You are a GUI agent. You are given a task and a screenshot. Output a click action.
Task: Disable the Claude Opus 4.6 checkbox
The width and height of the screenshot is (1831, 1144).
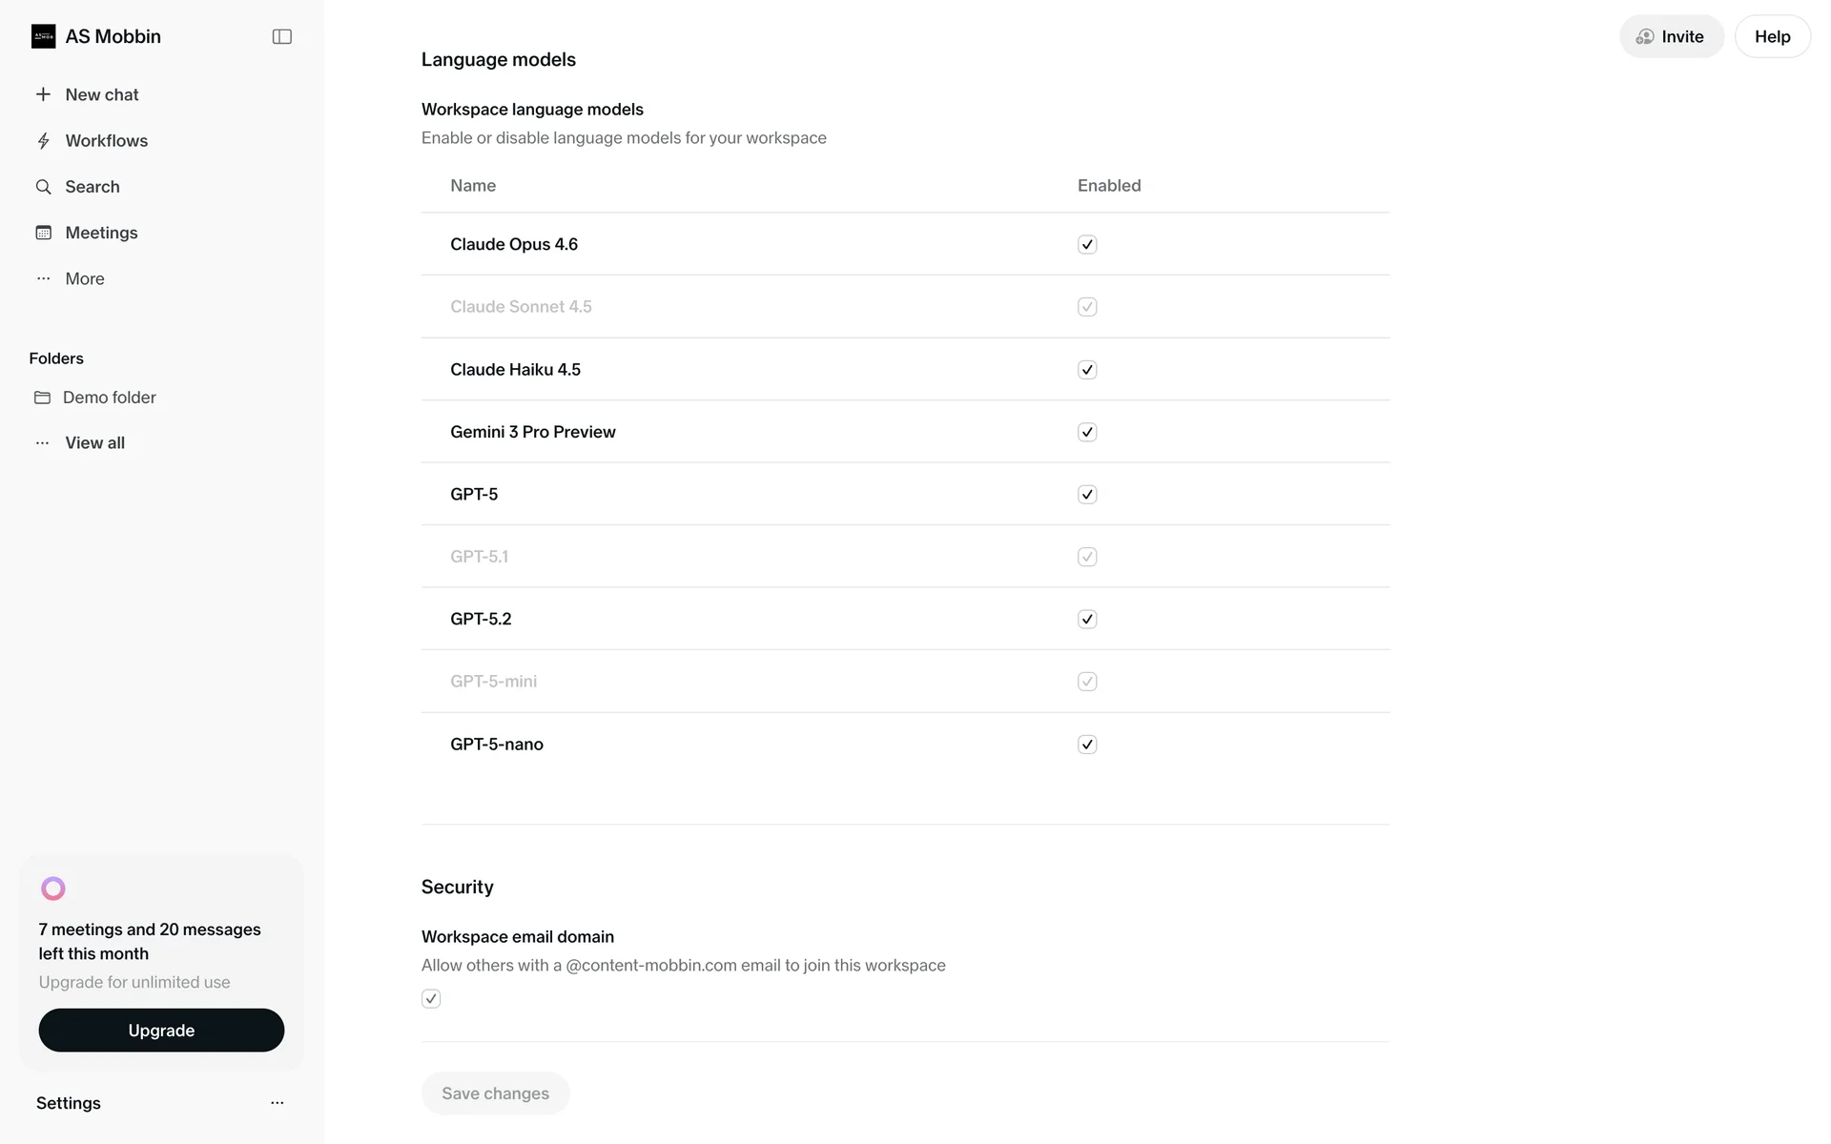(x=1087, y=244)
